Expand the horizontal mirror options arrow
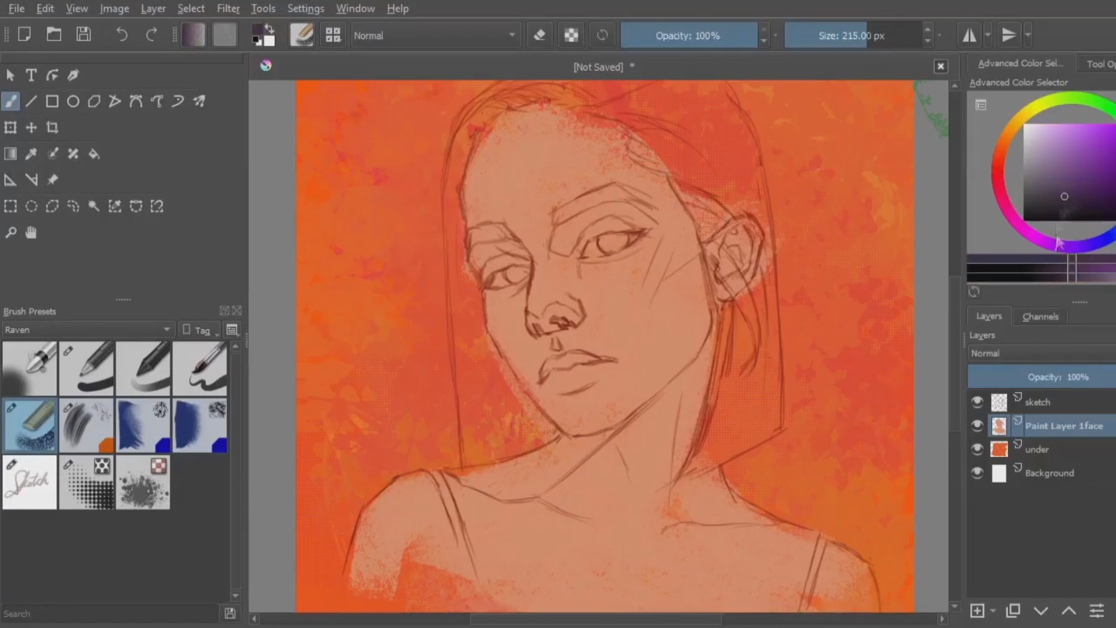 [x=987, y=35]
